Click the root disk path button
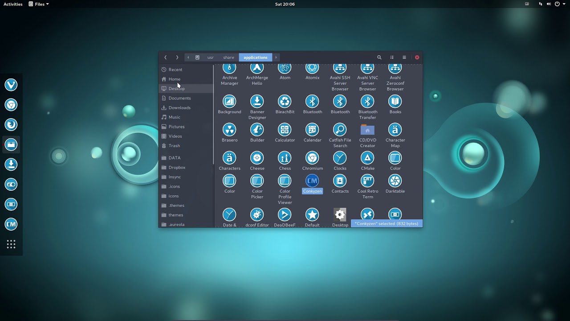This screenshot has height=321, width=570. click(x=197, y=58)
